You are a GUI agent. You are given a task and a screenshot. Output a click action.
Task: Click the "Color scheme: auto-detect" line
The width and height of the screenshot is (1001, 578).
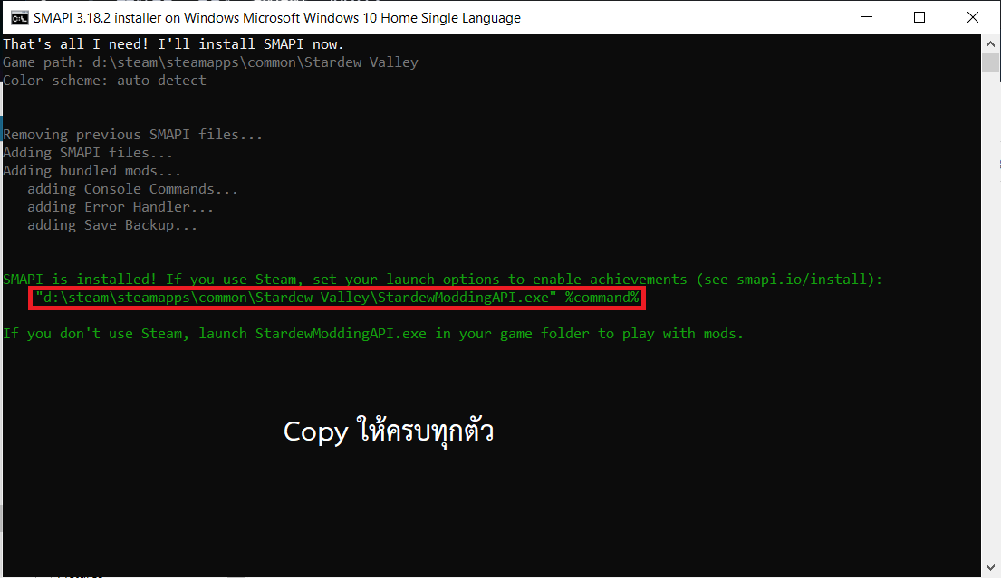pos(105,81)
